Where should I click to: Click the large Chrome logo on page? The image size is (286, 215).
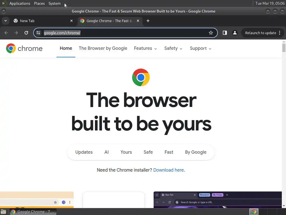pos(141,77)
